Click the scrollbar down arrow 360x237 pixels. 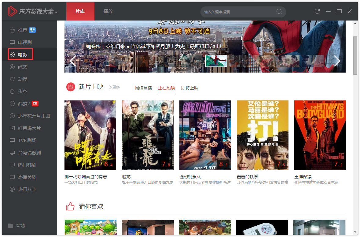[x=355, y=232]
